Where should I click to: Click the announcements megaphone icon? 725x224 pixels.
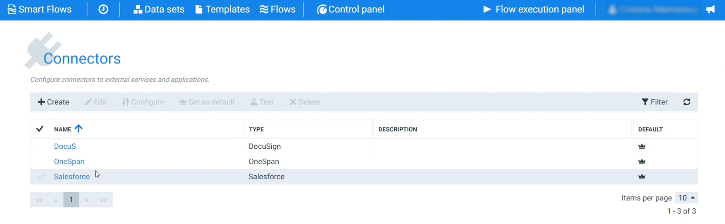click(710, 9)
